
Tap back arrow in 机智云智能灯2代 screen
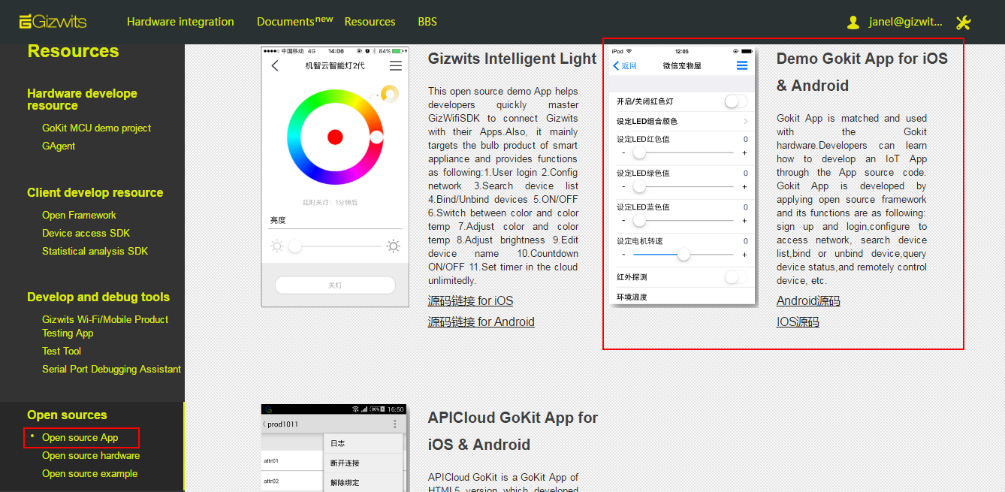click(x=276, y=65)
